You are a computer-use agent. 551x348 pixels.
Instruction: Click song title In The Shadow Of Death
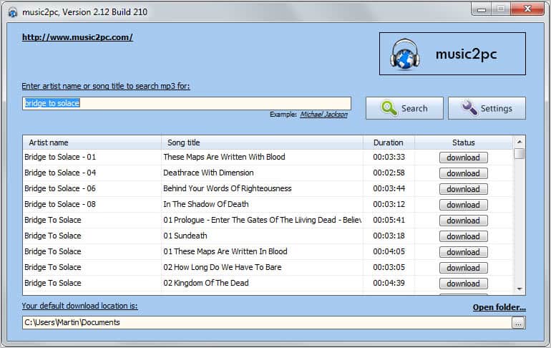pos(206,204)
